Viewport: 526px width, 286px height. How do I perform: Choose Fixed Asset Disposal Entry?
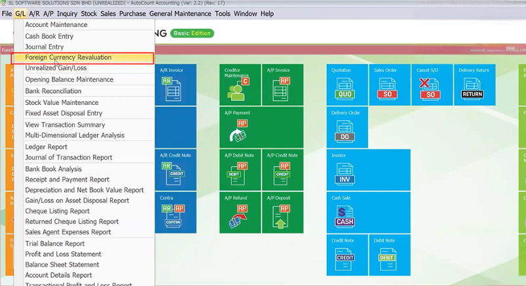[85, 113]
